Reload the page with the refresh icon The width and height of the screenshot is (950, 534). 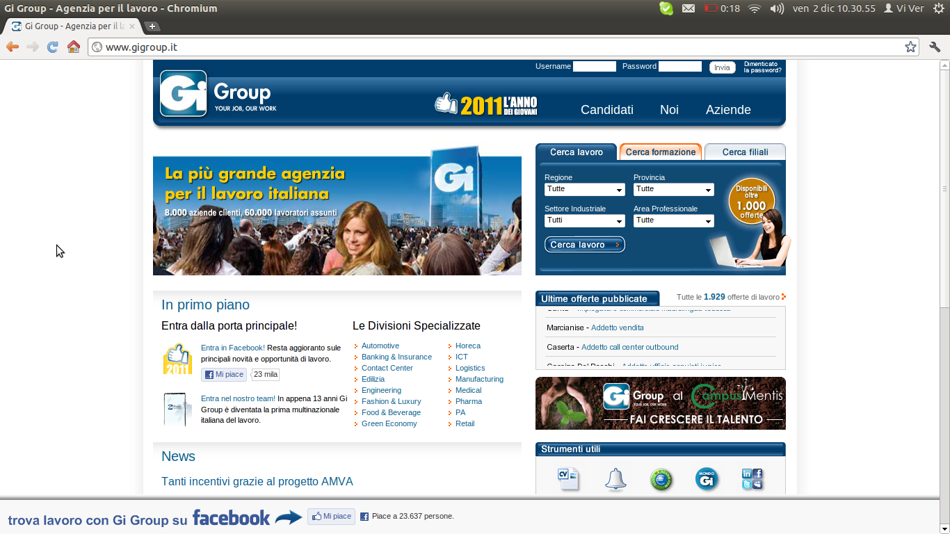click(x=52, y=47)
